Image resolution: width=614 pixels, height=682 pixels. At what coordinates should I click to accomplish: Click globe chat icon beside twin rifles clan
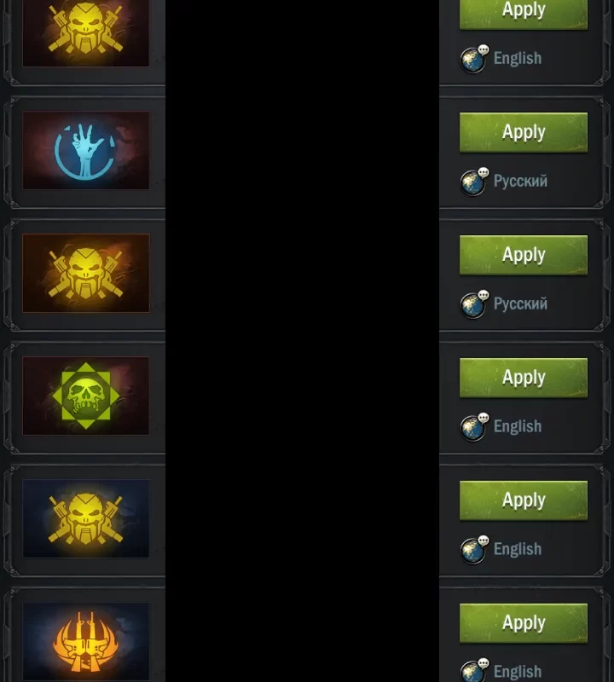point(474,670)
